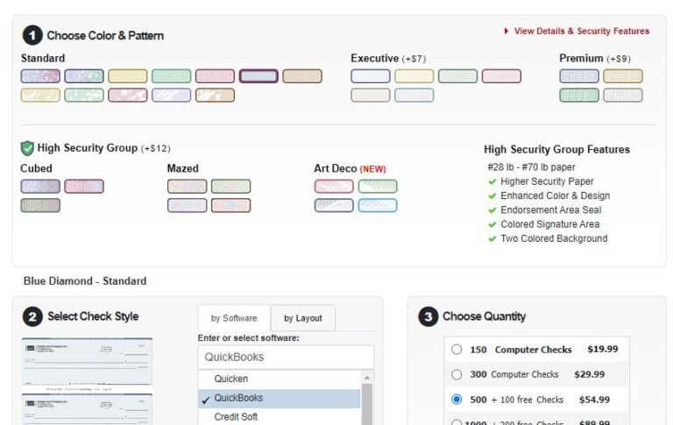
Task: Pick Quicken from the software list
Action: click(x=231, y=379)
